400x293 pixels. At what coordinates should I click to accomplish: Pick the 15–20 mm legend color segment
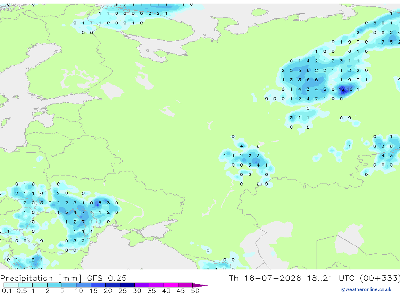click(98, 285)
